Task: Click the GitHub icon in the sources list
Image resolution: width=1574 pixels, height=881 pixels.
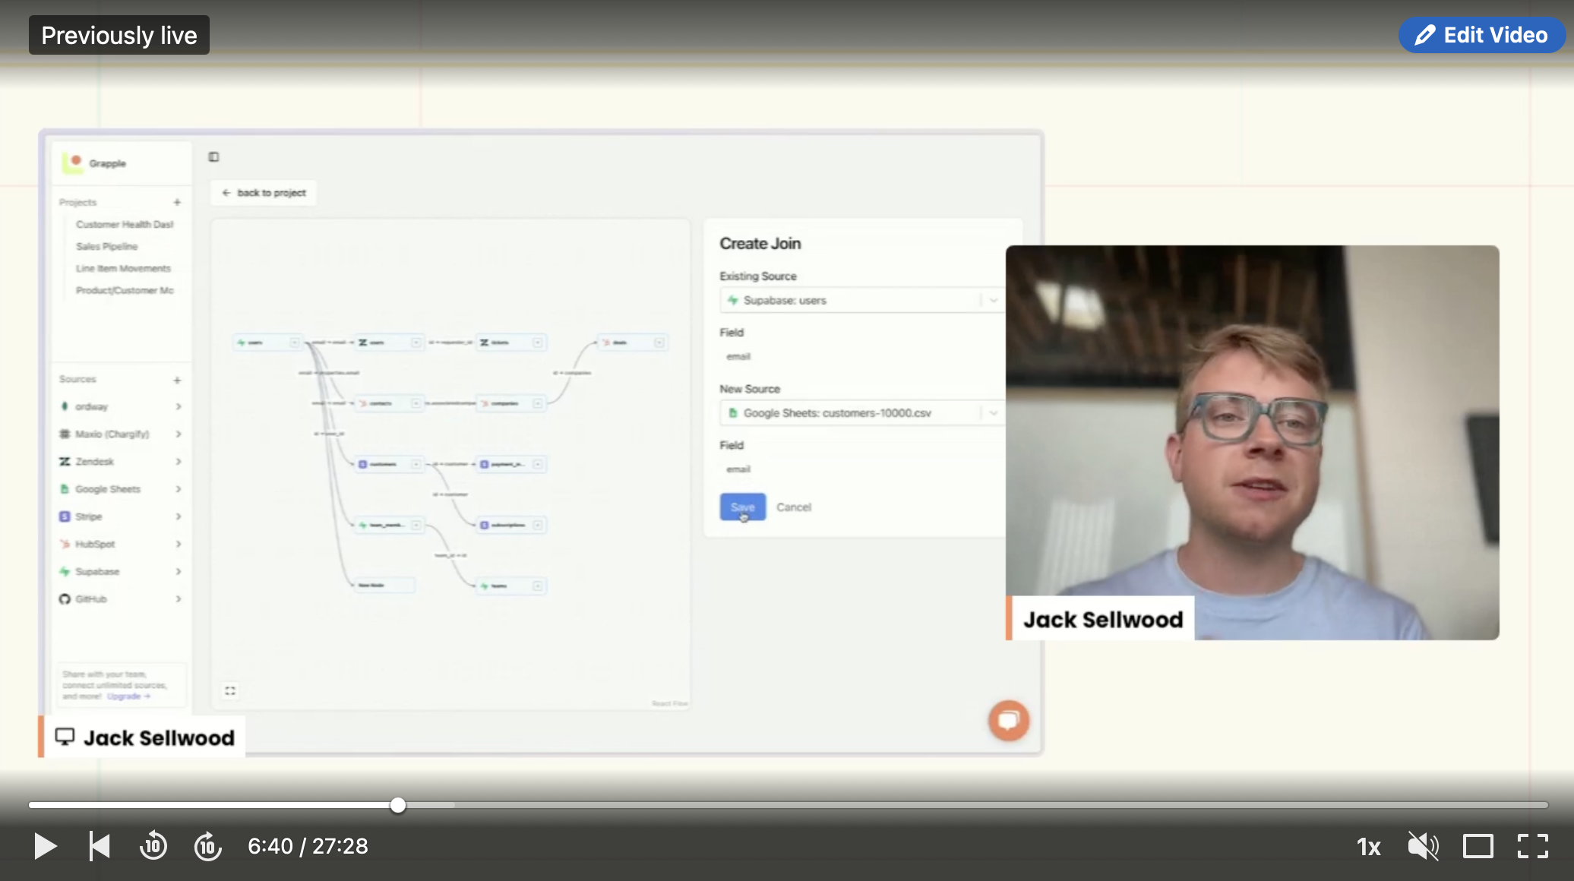Action: pos(64,598)
